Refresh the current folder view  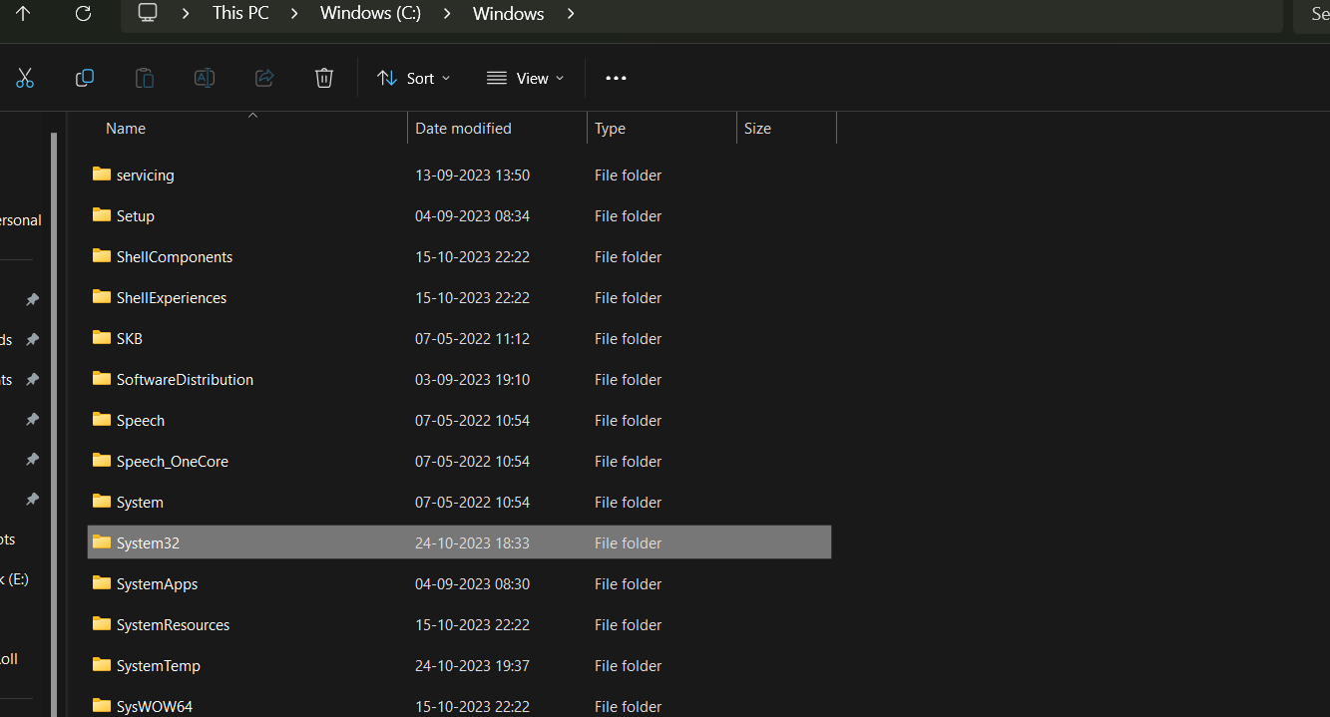tap(83, 14)
